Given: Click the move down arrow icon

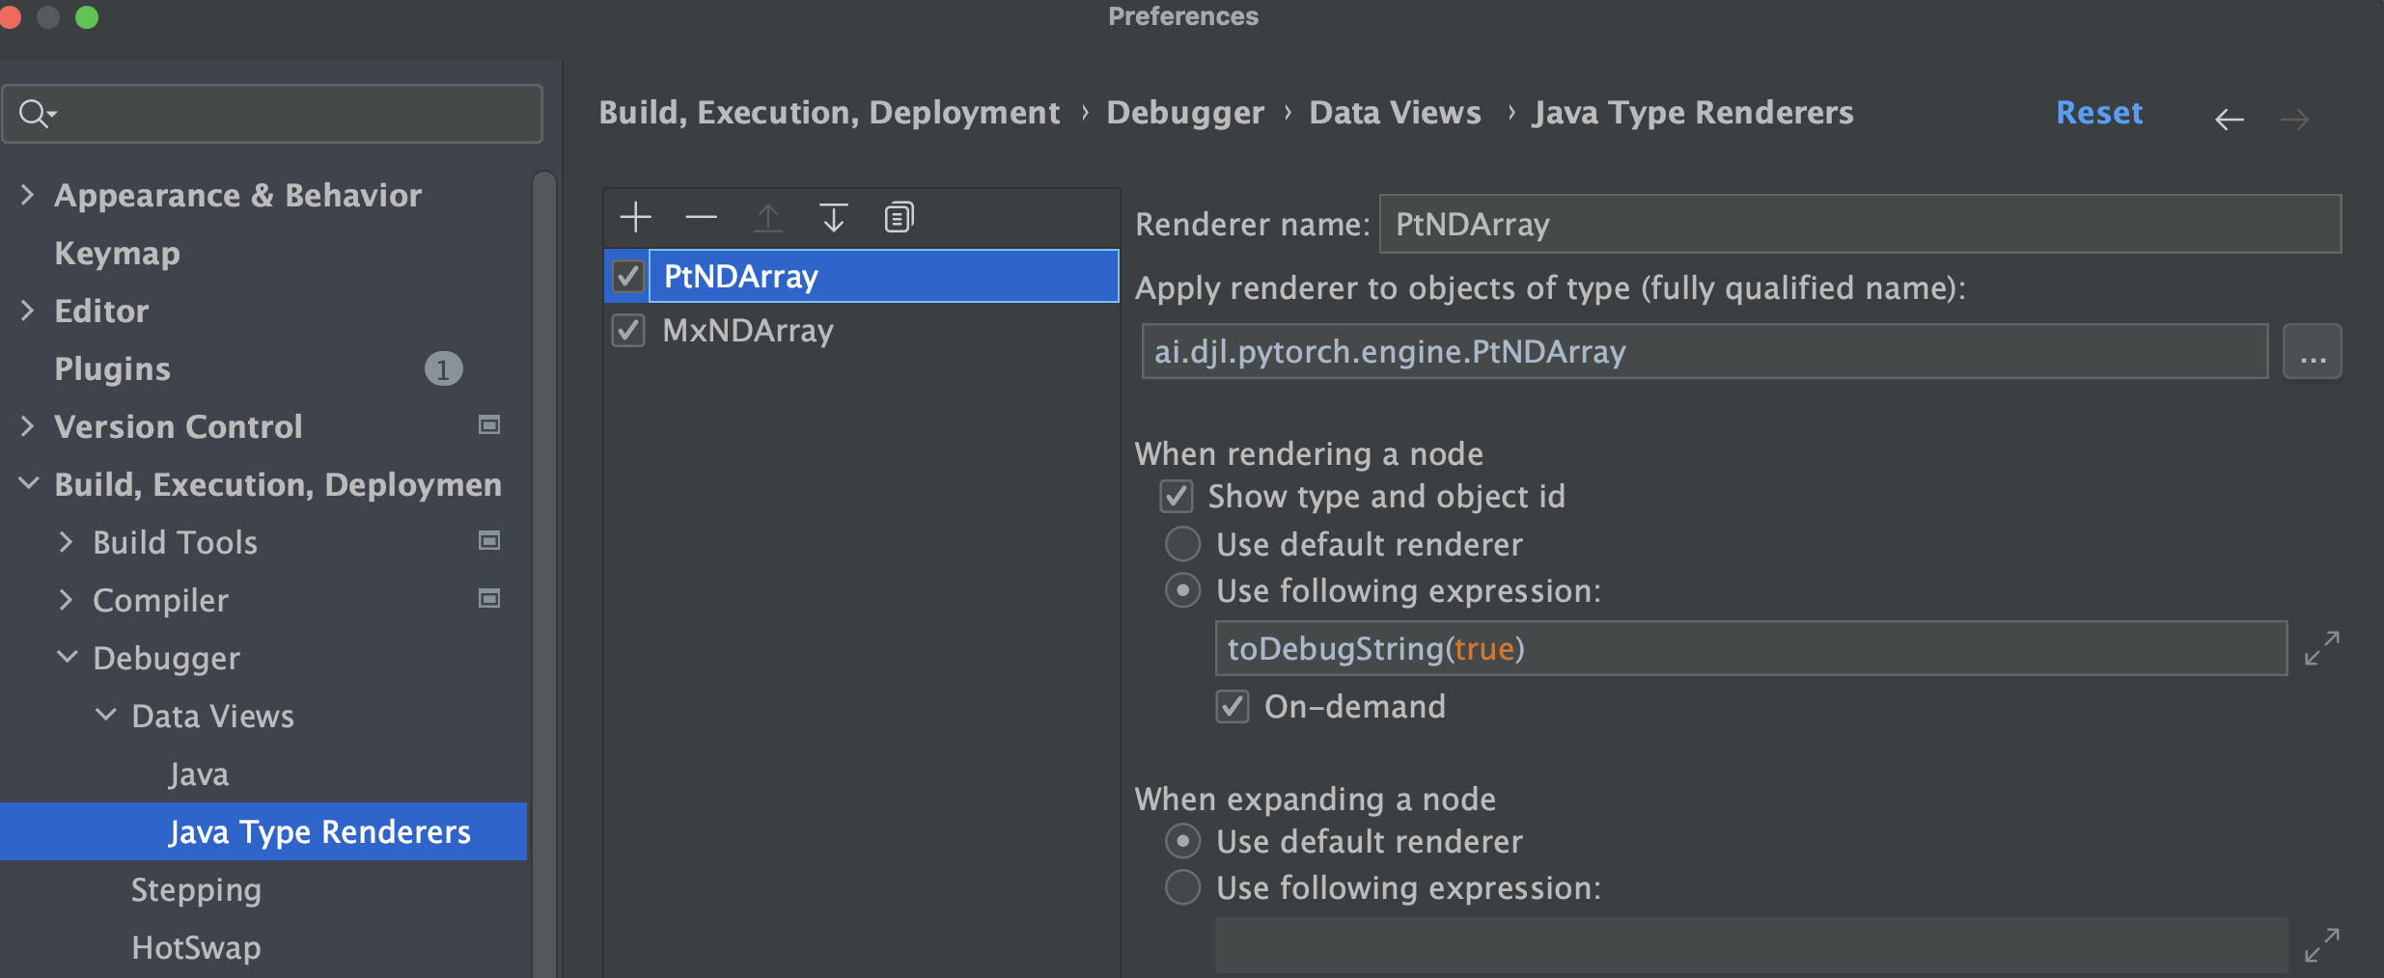Looking at the screenshot, I should pyautogui.click(x=833, y=218).
